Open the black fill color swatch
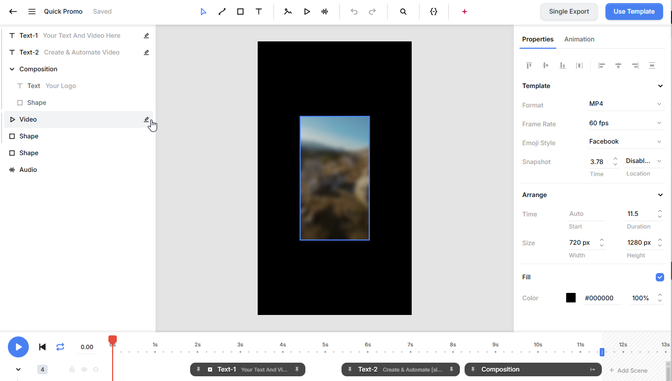 pyautogui.click(x=571, y=298)
